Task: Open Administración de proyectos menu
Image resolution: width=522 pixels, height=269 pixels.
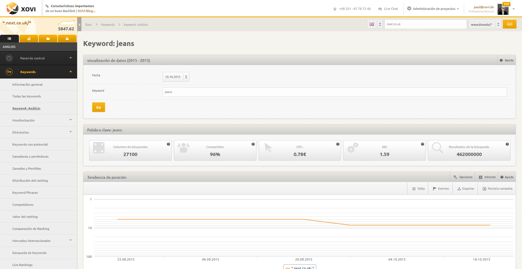Action: click(433, 9)
